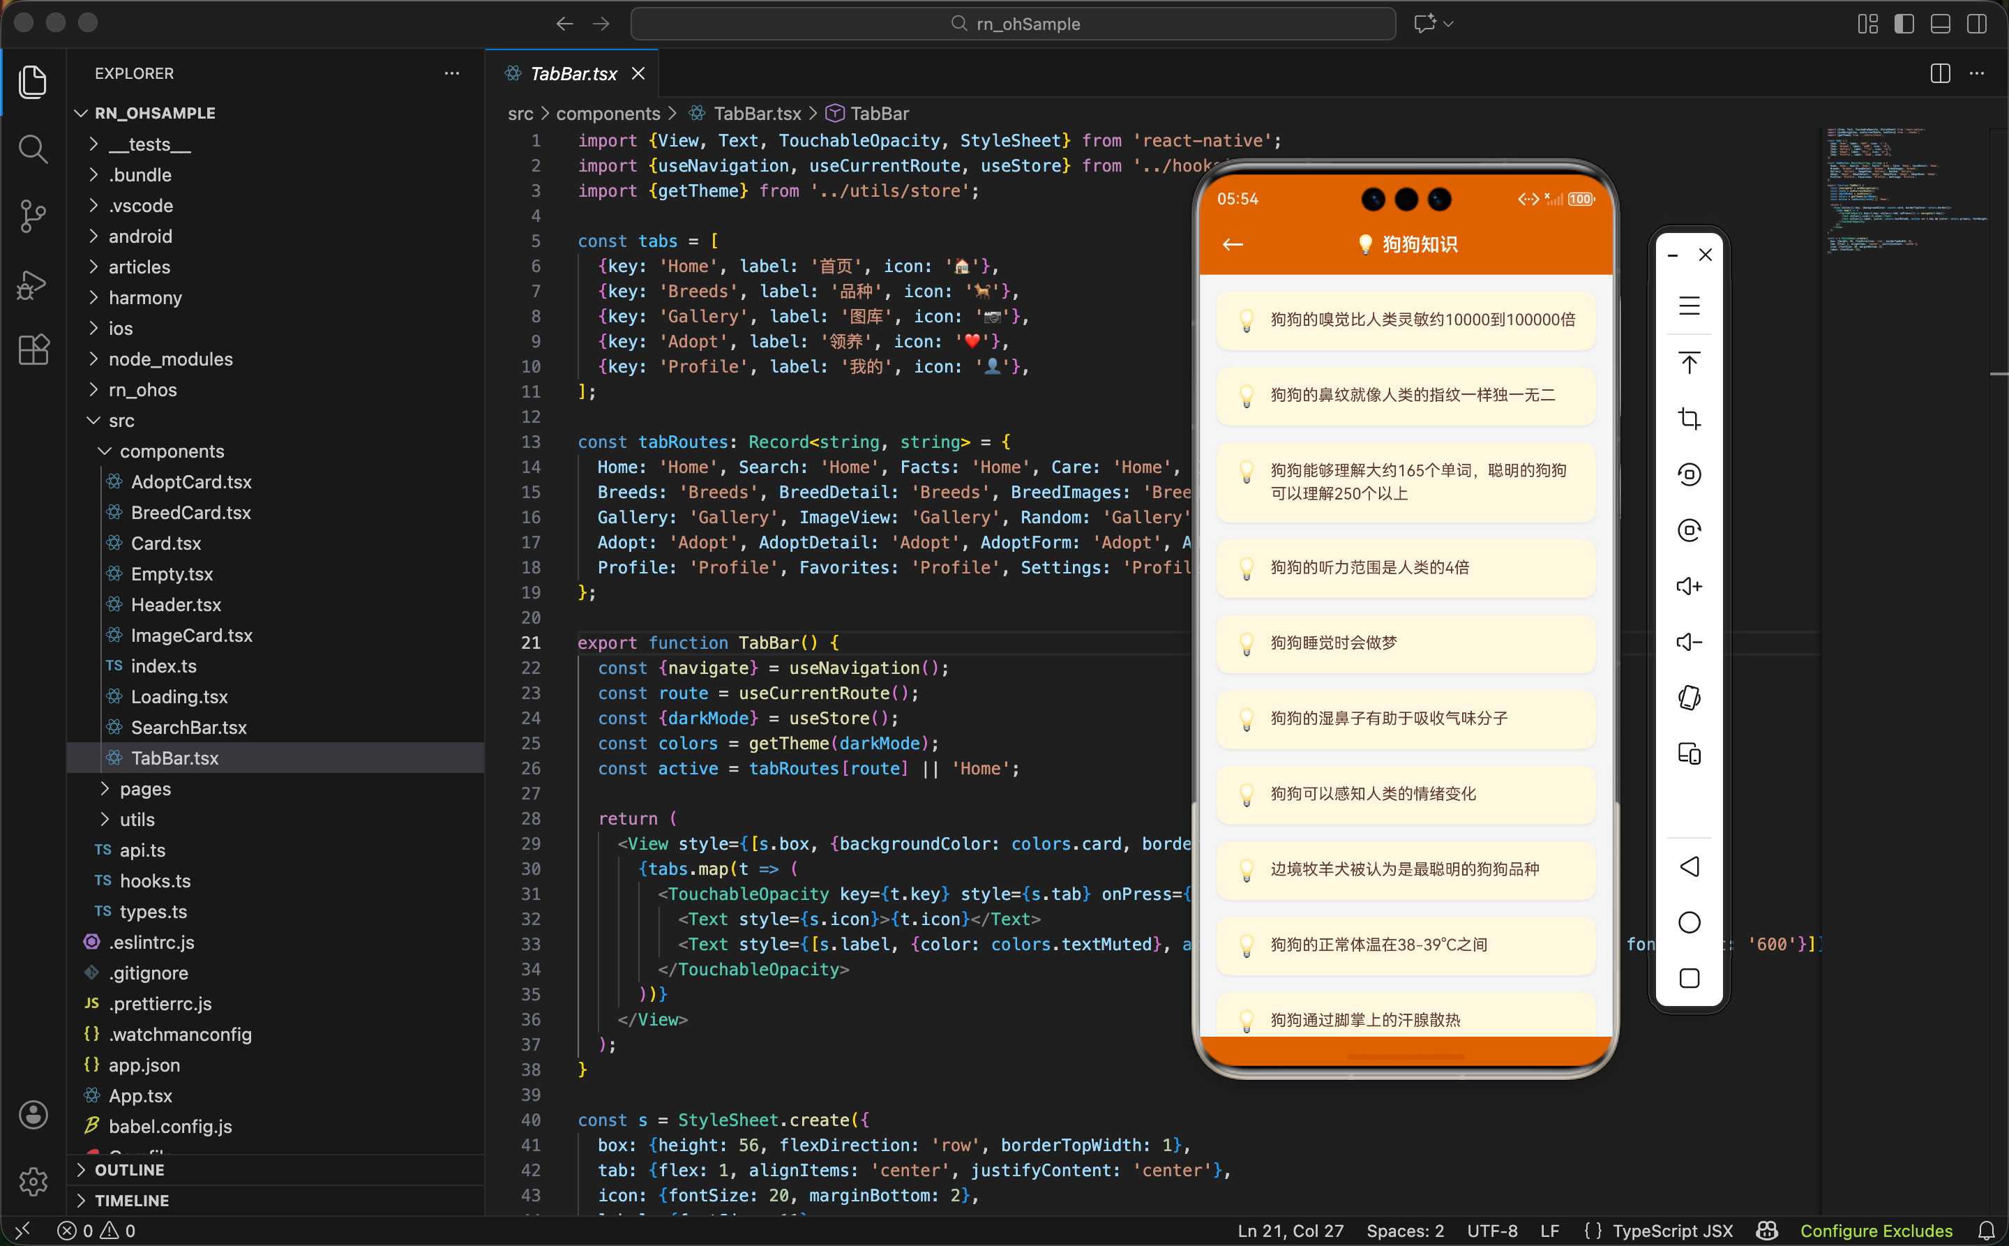Select the TabBar.tsx editor tab
Viewport: 2009px width, 1246px height.
pyautogui.click(x=573, y=73)
